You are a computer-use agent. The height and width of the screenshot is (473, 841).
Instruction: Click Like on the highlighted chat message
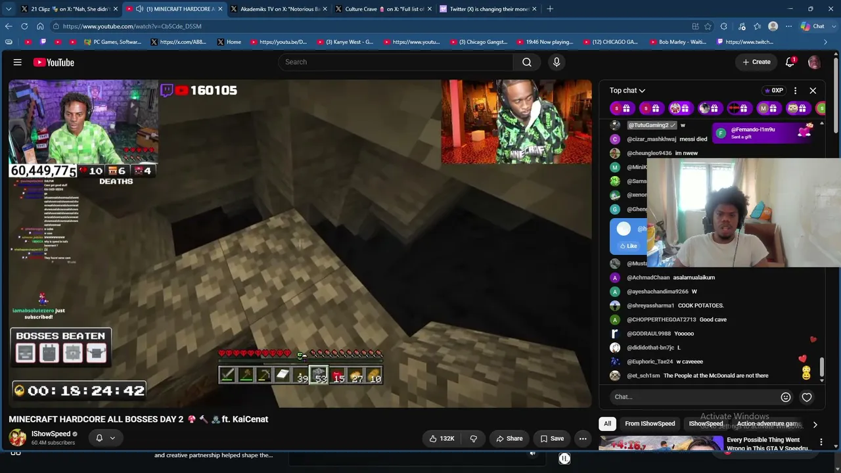pos(628,246)
